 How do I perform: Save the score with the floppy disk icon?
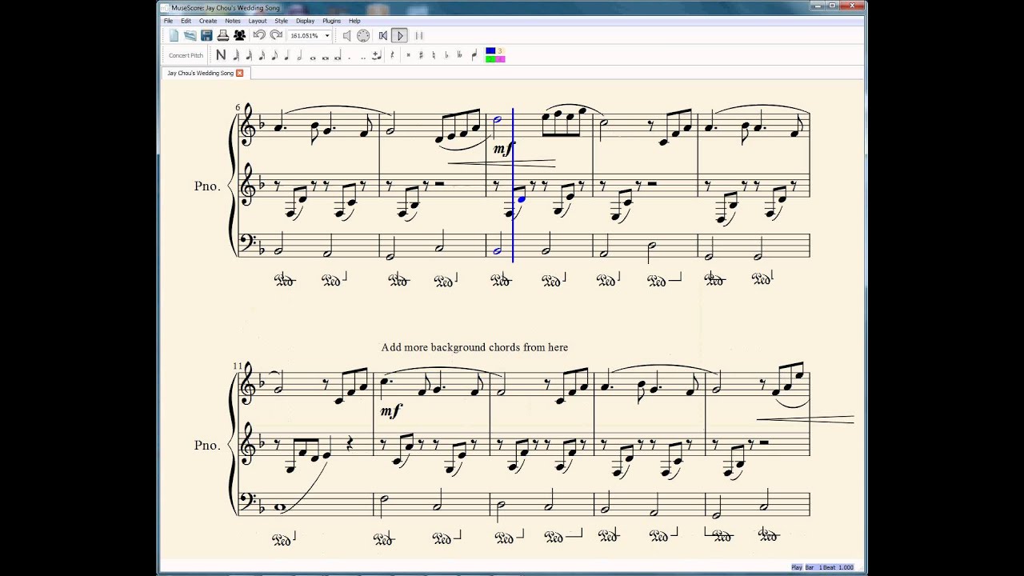click(x=206, y=35)
